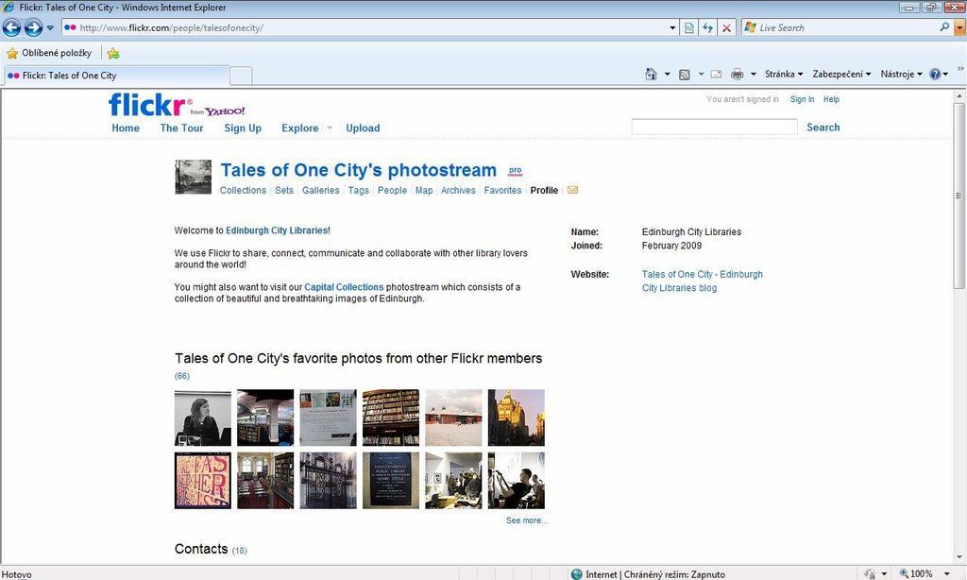967x580 pixels.
Task: Click the Live Search magnifier icon
Action: pyautogui.click(x=944, y=27)
